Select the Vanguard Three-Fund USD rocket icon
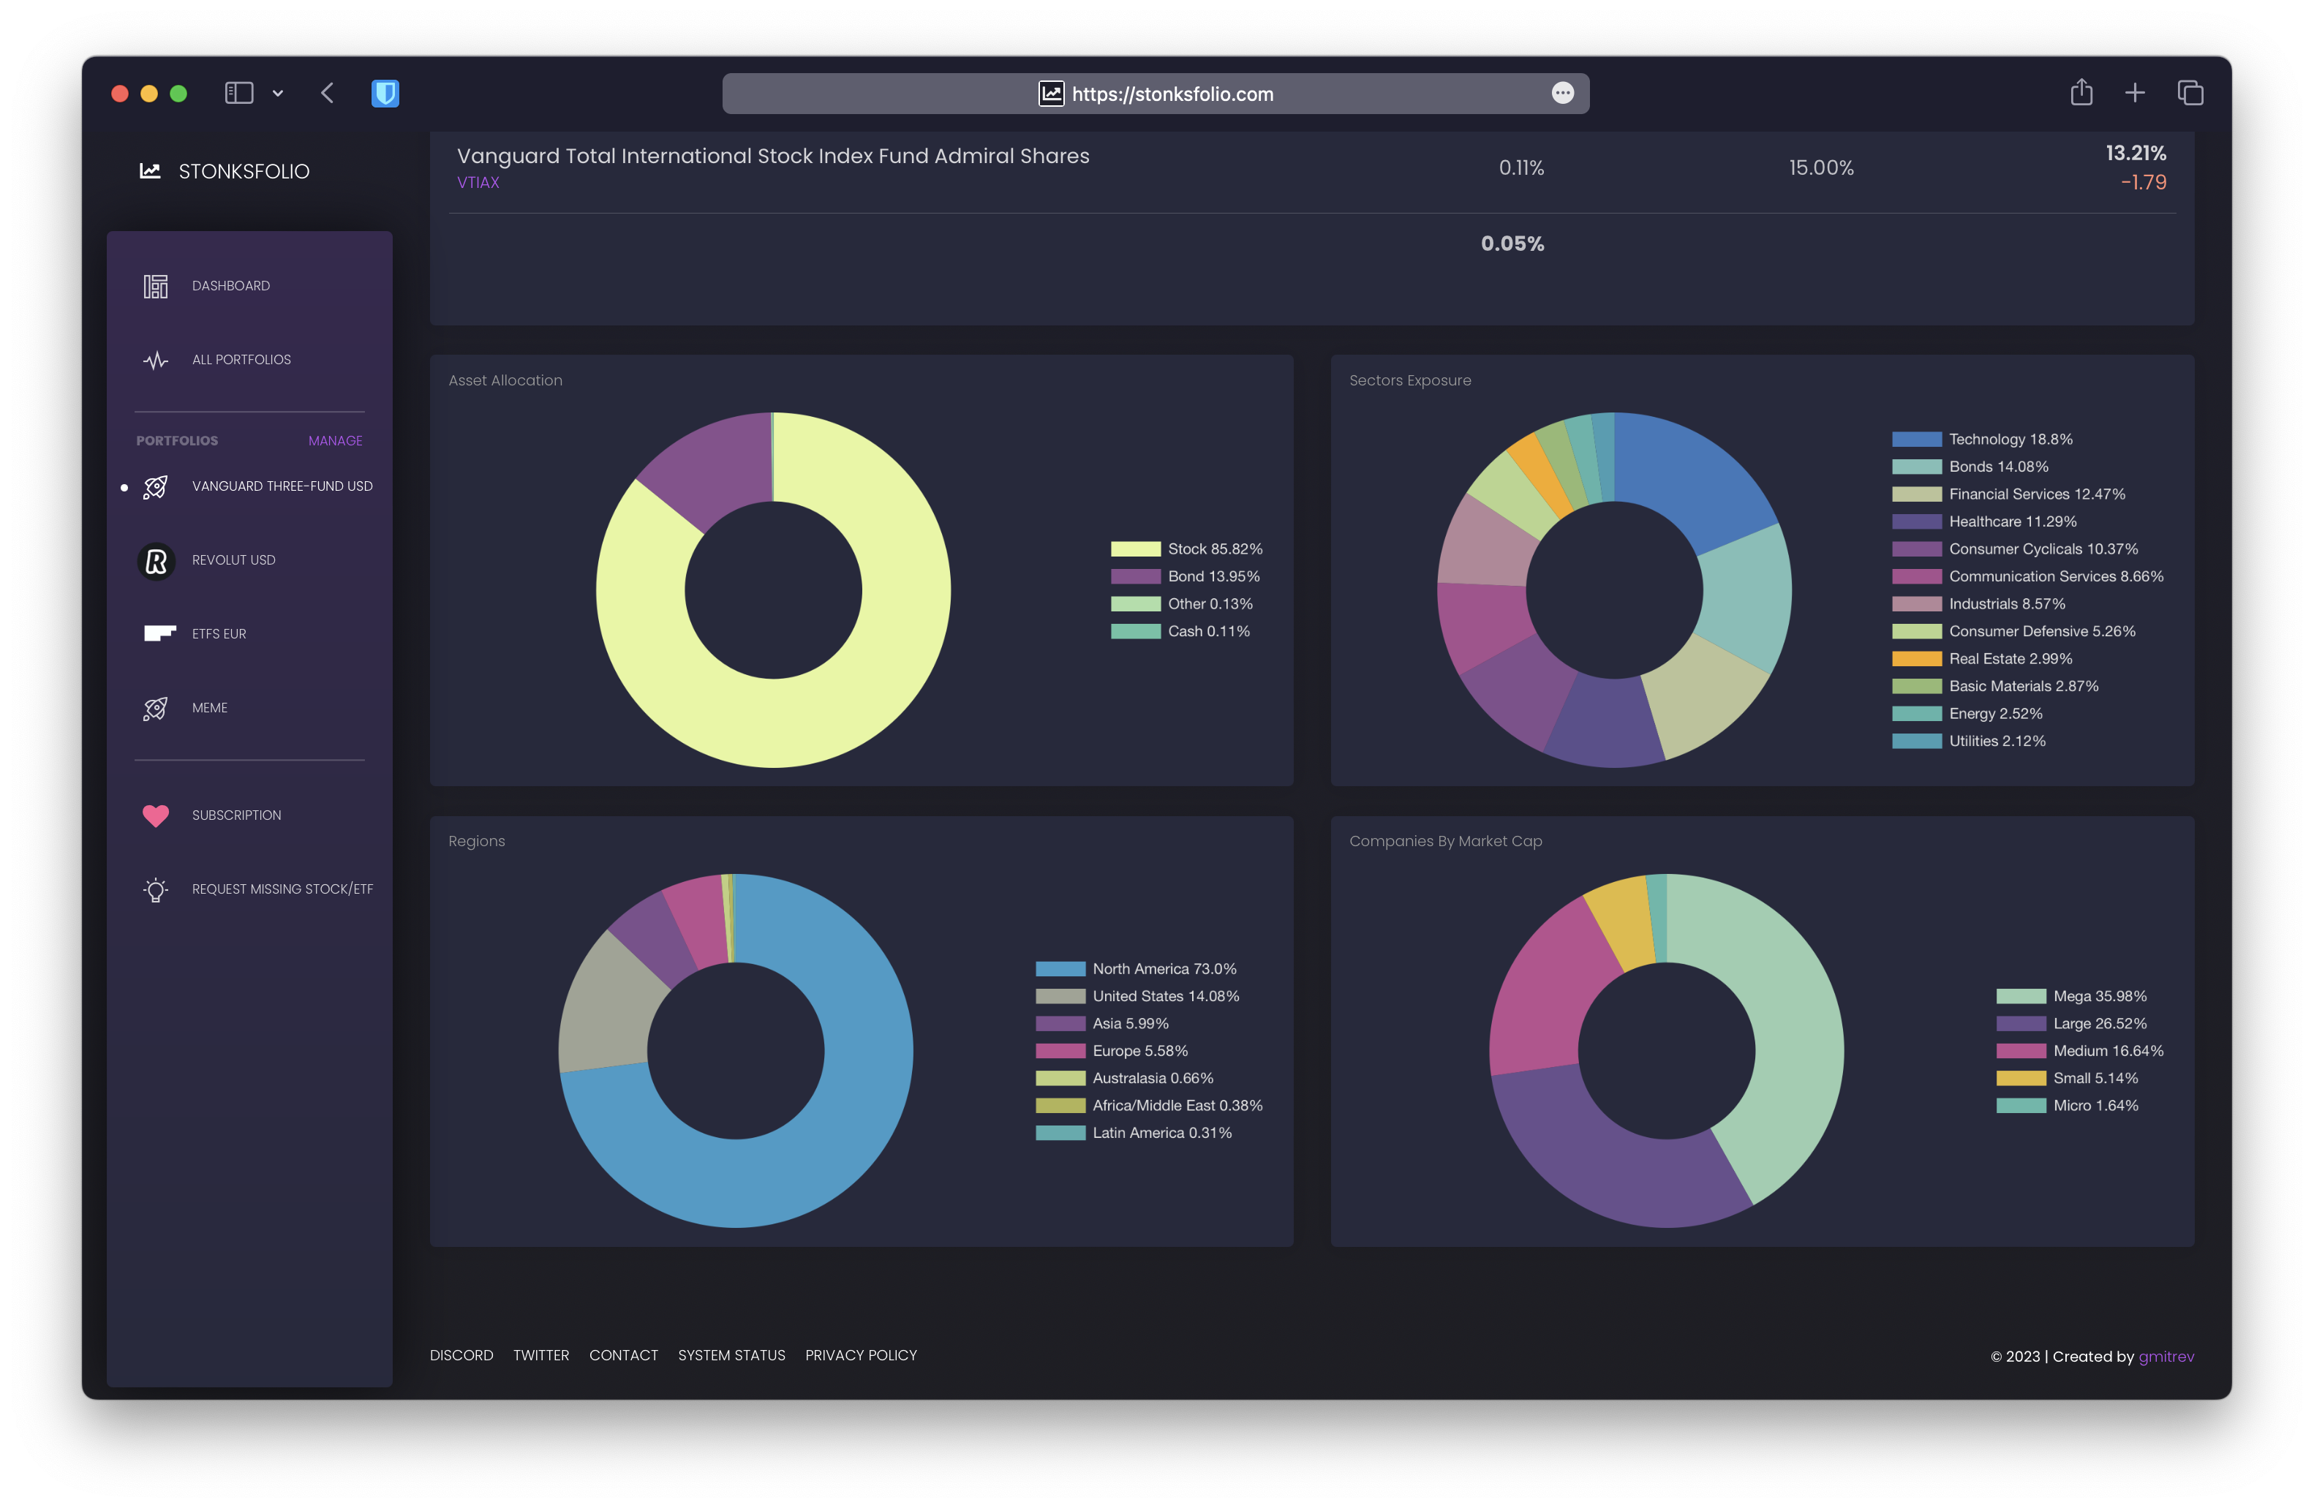The height and width of the screenshot is (1508, 2314). pos(156,486)
